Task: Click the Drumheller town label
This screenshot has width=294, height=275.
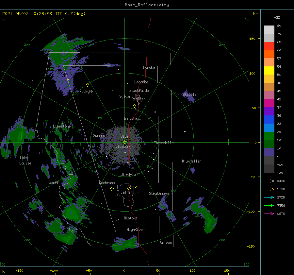Action: point(191,161)
